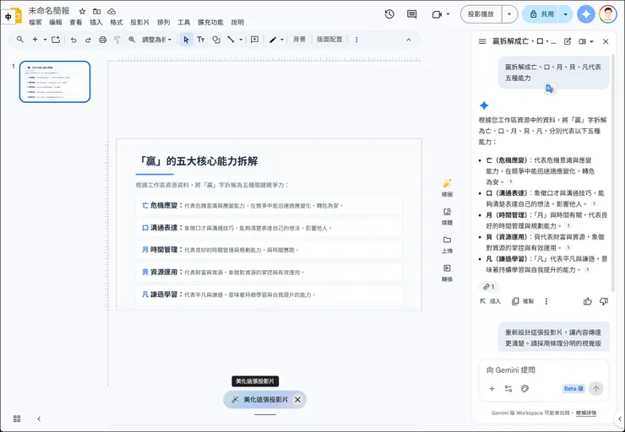Image resolution: width=625 pixels, height=432 pixels.
Task: Click translate icon under user prompt
Action: 550,89
